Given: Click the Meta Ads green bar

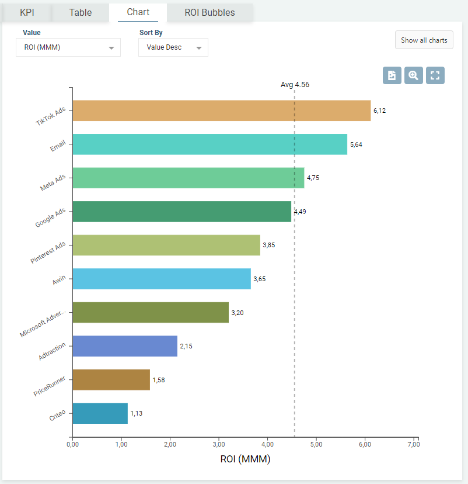Looking at the screenshot, I should click(188, 178).
